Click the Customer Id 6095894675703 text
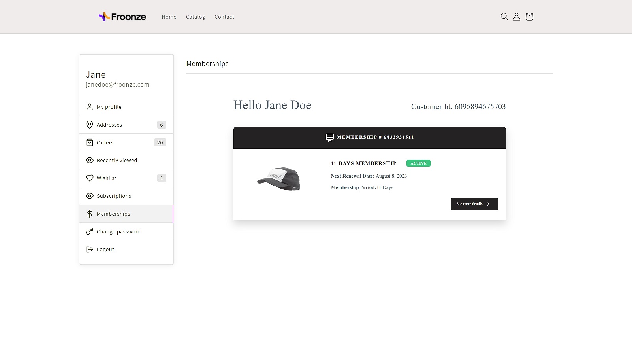Viewport: 632px width, 356px height. point(458,106)
